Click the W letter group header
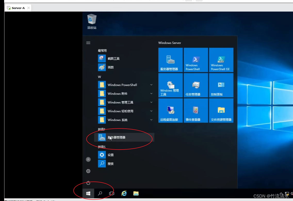Viewport: 293px width, 201px height. [99, 77]
